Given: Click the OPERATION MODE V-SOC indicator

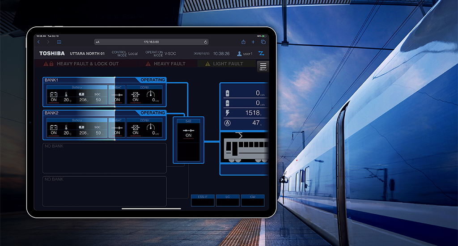Looking at the screenshot, I should click(x=161, y=54).
